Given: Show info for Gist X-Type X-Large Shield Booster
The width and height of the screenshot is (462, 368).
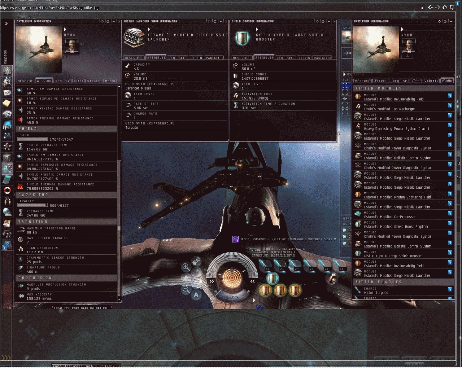Looking at the screenshot, I should pos(450,253).
